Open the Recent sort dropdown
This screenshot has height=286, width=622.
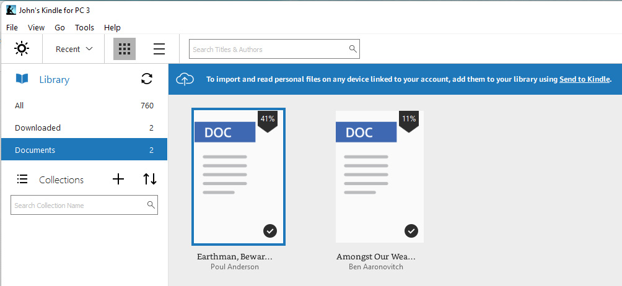[74, 49]
